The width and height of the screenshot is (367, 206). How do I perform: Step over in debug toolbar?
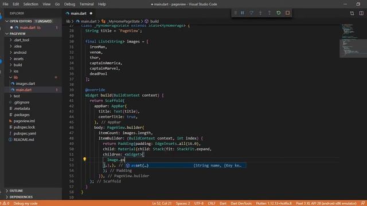pyautogui.click(x=251, y=13)
